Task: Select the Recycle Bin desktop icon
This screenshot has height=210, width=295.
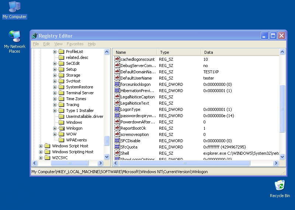Action: [280, 189]
